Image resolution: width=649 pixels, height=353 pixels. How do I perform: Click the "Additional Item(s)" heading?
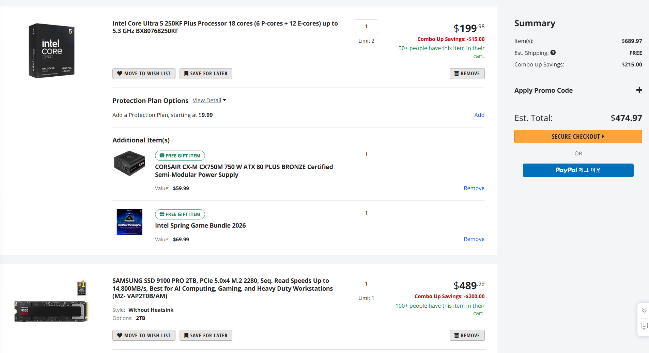(x=141, y=140)
